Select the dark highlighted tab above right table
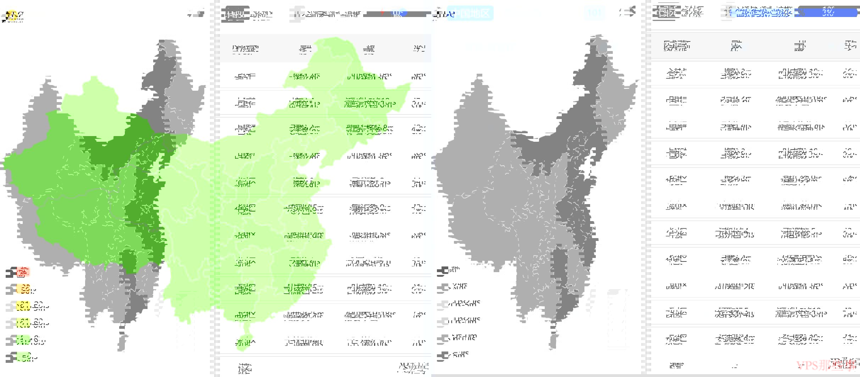The width and height of the screenshot is (860, 377). pyautogui.click(x=666, y=12)
